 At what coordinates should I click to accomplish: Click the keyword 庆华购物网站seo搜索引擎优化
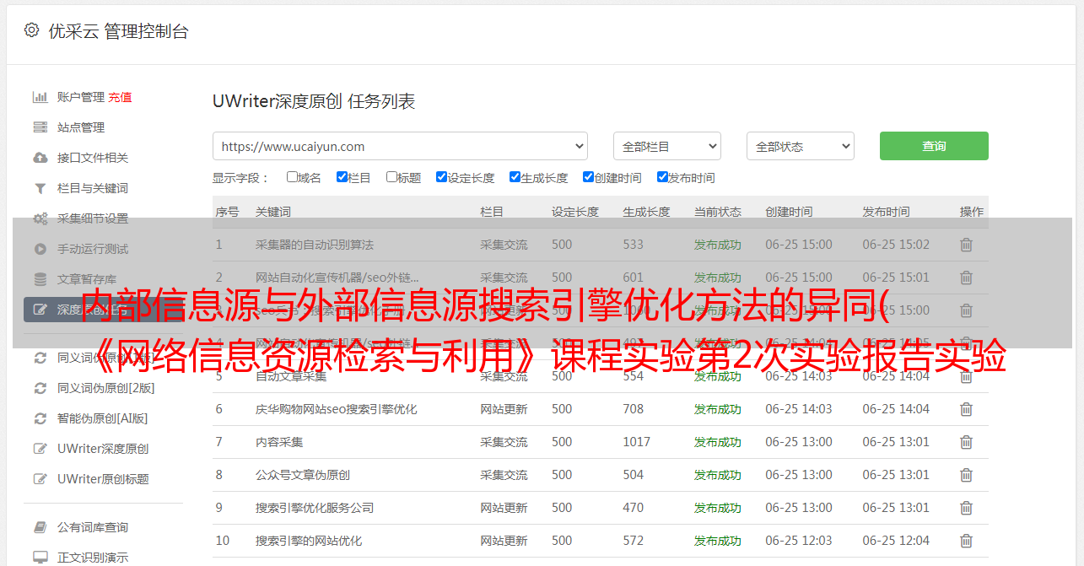pos(337,409)
